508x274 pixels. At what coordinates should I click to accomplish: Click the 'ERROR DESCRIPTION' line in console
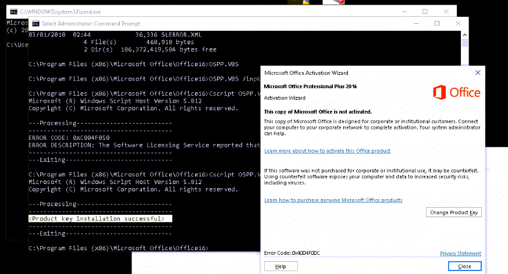(144, 145)
